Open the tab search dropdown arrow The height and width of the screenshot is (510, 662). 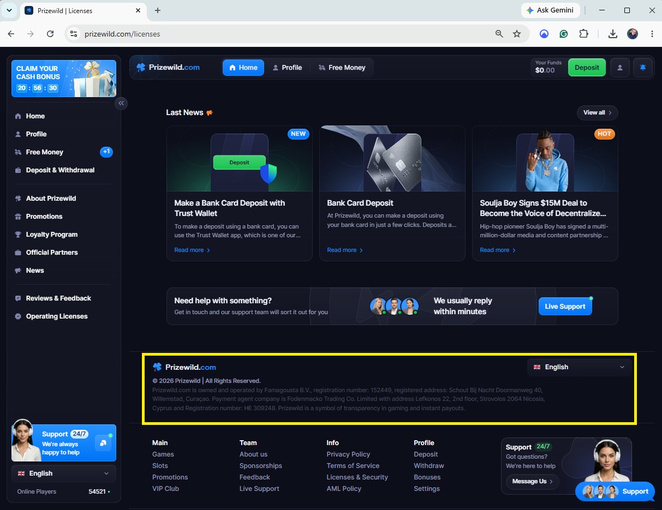(x=10, y=10)
